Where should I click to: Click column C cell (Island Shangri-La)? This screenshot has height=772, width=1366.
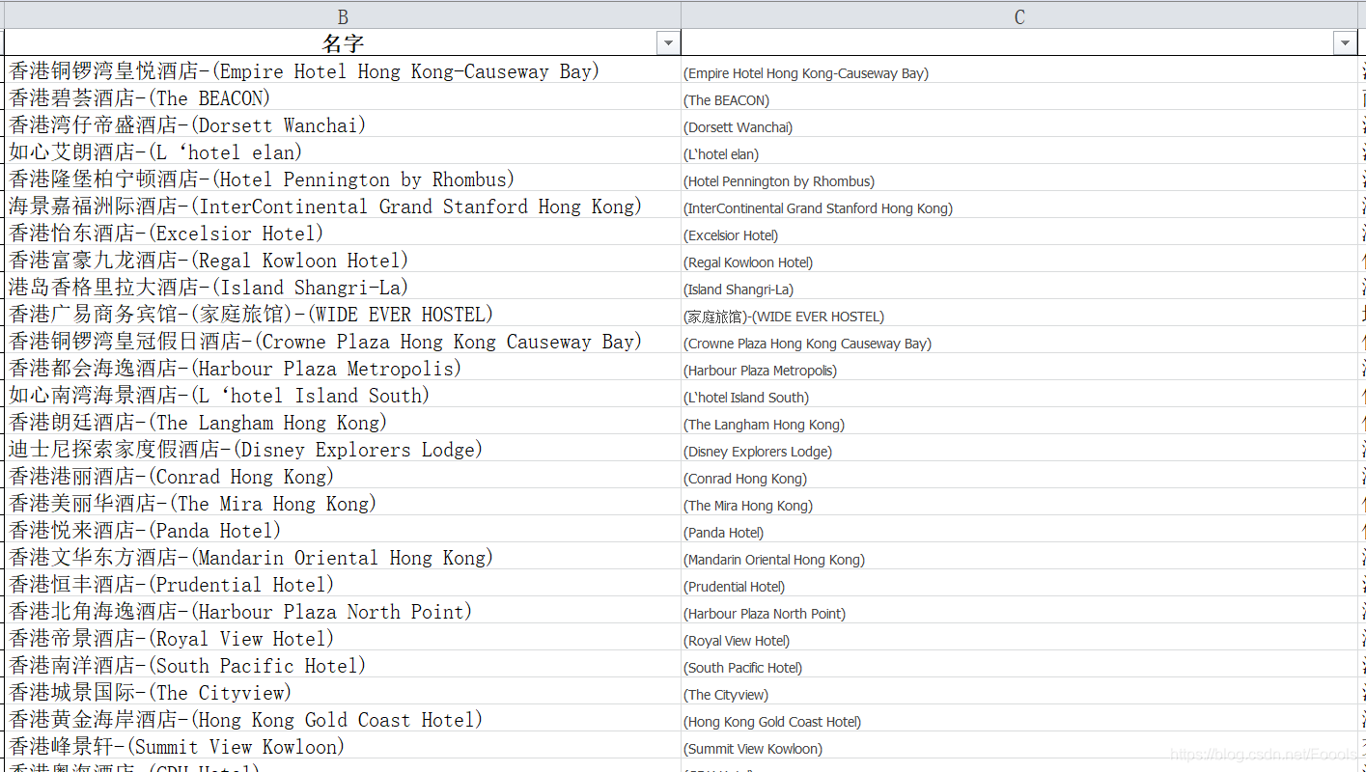click(1020, 287)
